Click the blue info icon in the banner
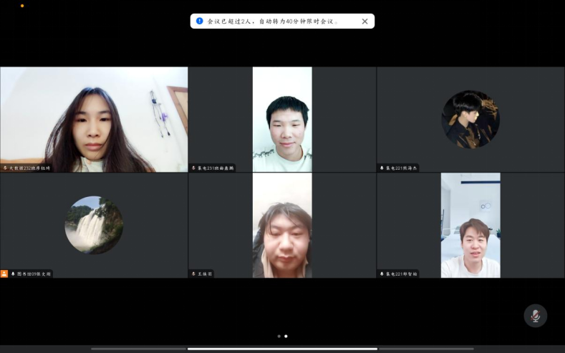This screenshot has width=565, height=353. [200, 21]
